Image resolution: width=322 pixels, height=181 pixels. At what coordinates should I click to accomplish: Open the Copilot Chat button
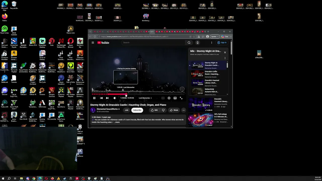[225, 37]
